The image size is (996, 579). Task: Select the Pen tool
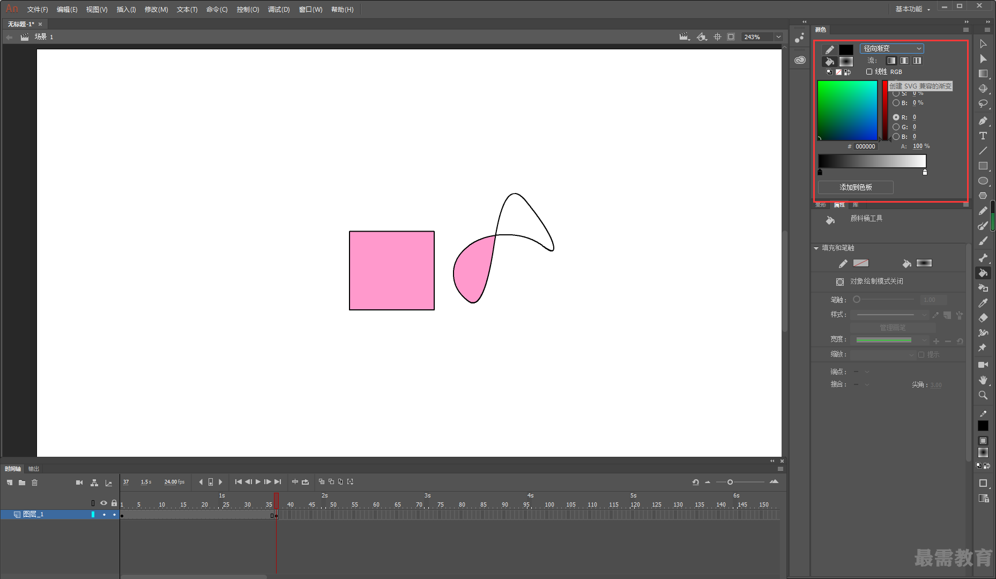point(983,121)
